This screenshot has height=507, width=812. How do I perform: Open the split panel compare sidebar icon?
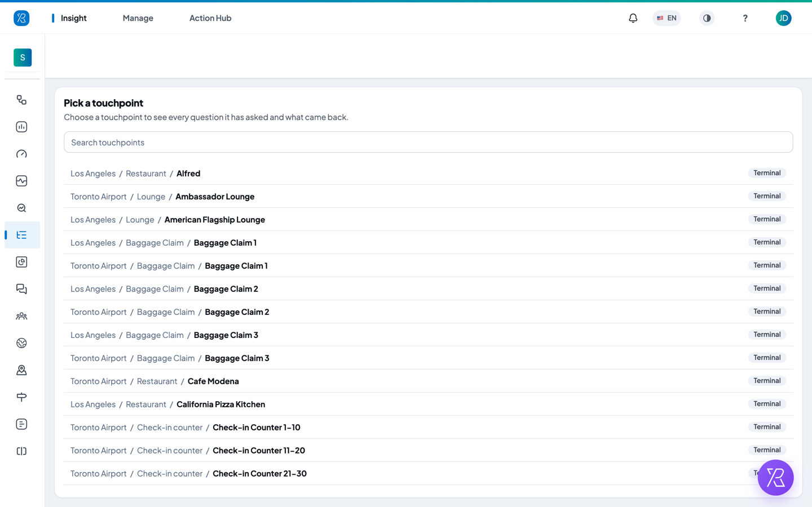pyautogui.click(x=21, y=451)
